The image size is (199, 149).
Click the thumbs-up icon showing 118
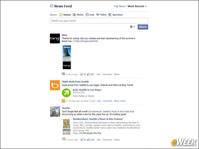89,140
